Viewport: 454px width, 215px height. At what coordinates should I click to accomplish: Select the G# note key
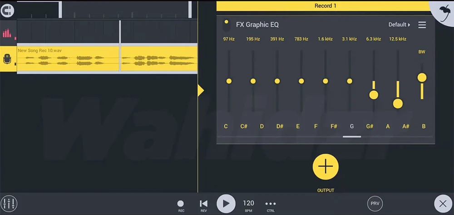[x=370, y=126]
